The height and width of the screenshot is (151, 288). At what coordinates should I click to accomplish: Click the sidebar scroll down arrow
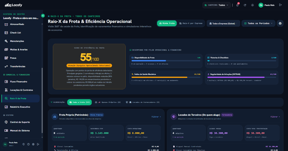42,137
